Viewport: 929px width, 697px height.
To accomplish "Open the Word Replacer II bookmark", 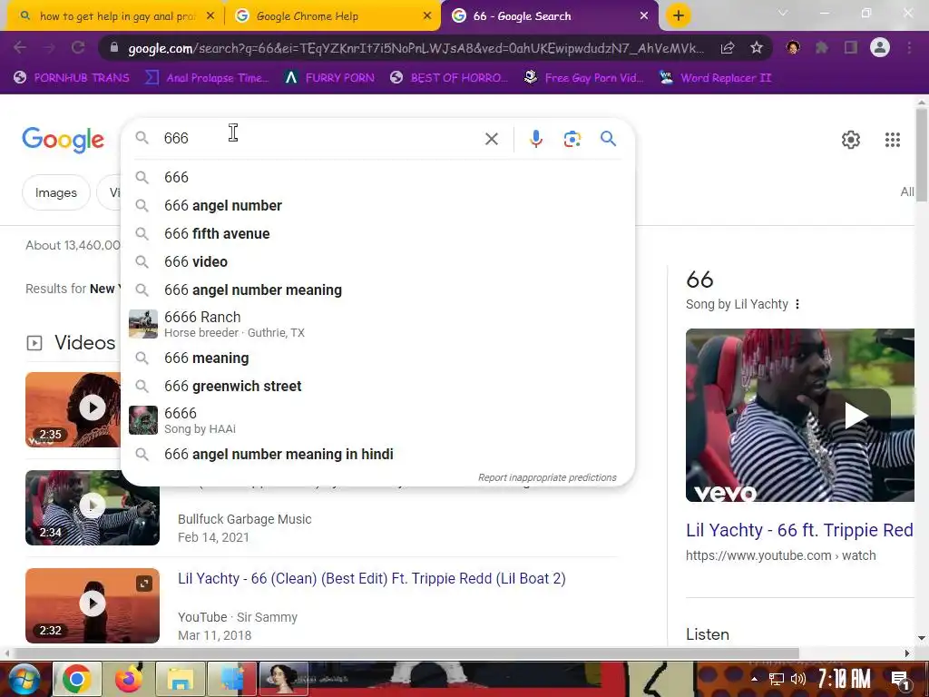I will [716, 78].
